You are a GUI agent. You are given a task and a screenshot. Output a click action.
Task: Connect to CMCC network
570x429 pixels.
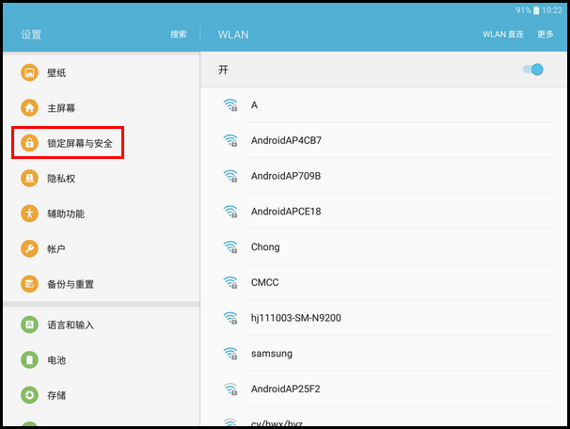(384, 282)
